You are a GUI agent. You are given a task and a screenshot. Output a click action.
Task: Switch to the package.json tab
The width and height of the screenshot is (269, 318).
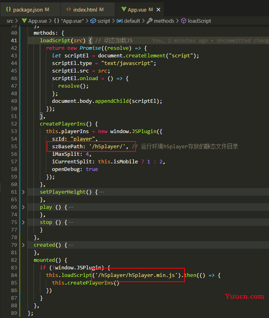30,10
